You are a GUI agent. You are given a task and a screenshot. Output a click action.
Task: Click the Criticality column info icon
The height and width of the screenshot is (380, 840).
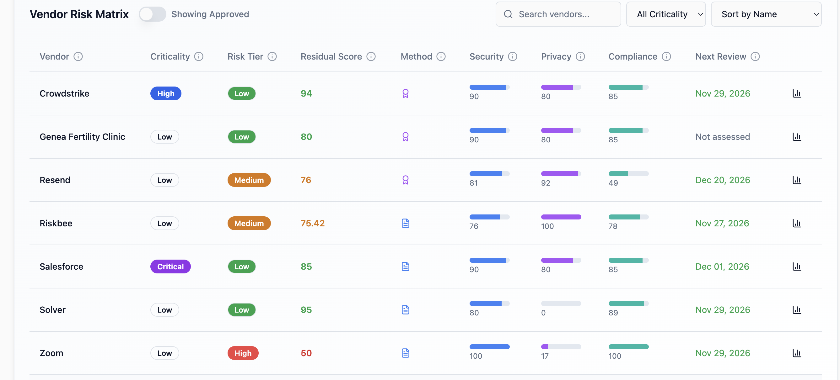(x=199, y=57)
